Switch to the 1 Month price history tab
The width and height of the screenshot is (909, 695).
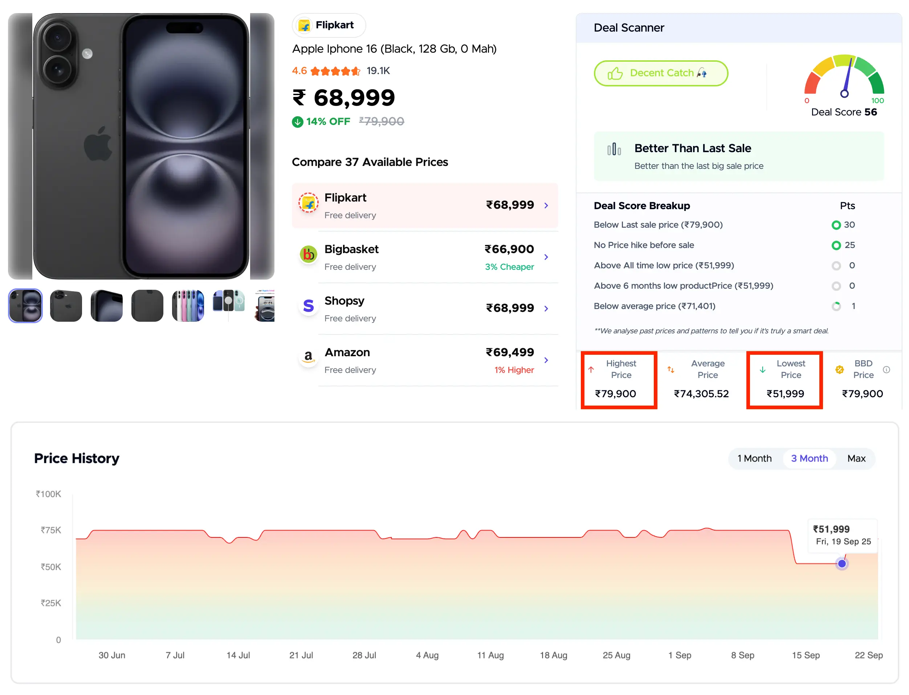pos(755,458)
